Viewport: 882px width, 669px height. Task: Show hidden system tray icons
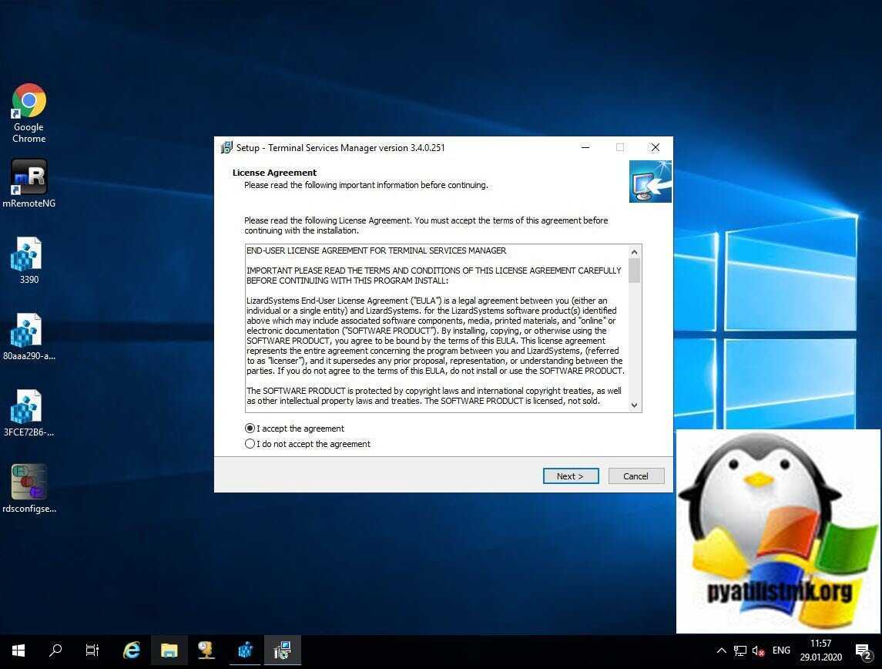(721, 651)
